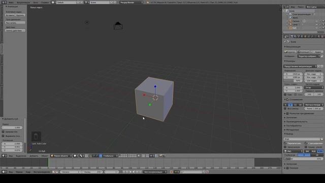Enable the Placeholders checkbox
This screenshot has height=183, width=325.
[x=285, y=147]
